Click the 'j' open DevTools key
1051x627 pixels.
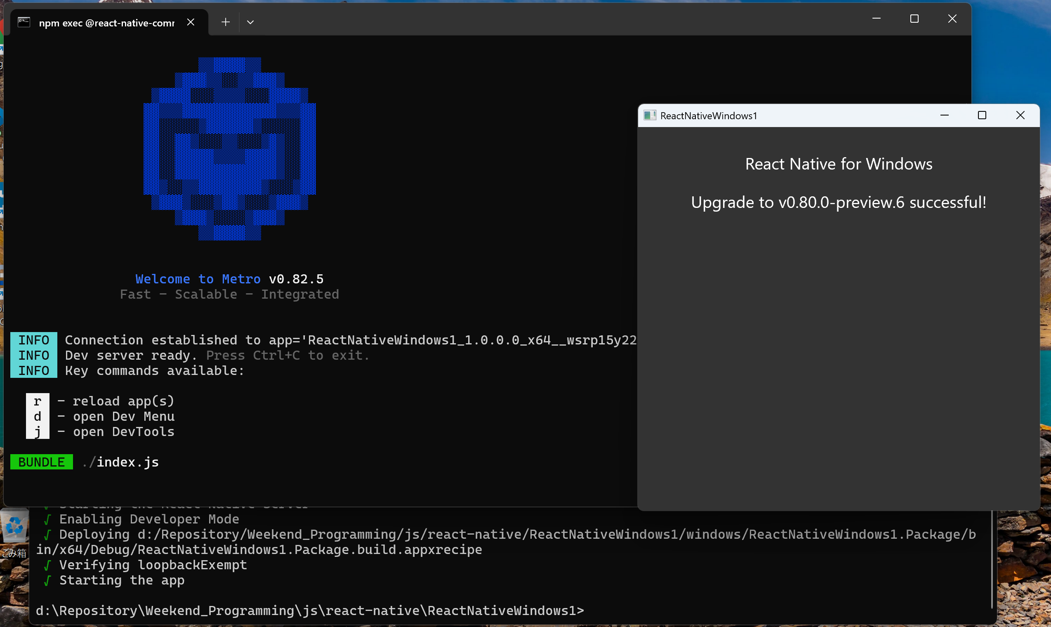pos(38,431)
